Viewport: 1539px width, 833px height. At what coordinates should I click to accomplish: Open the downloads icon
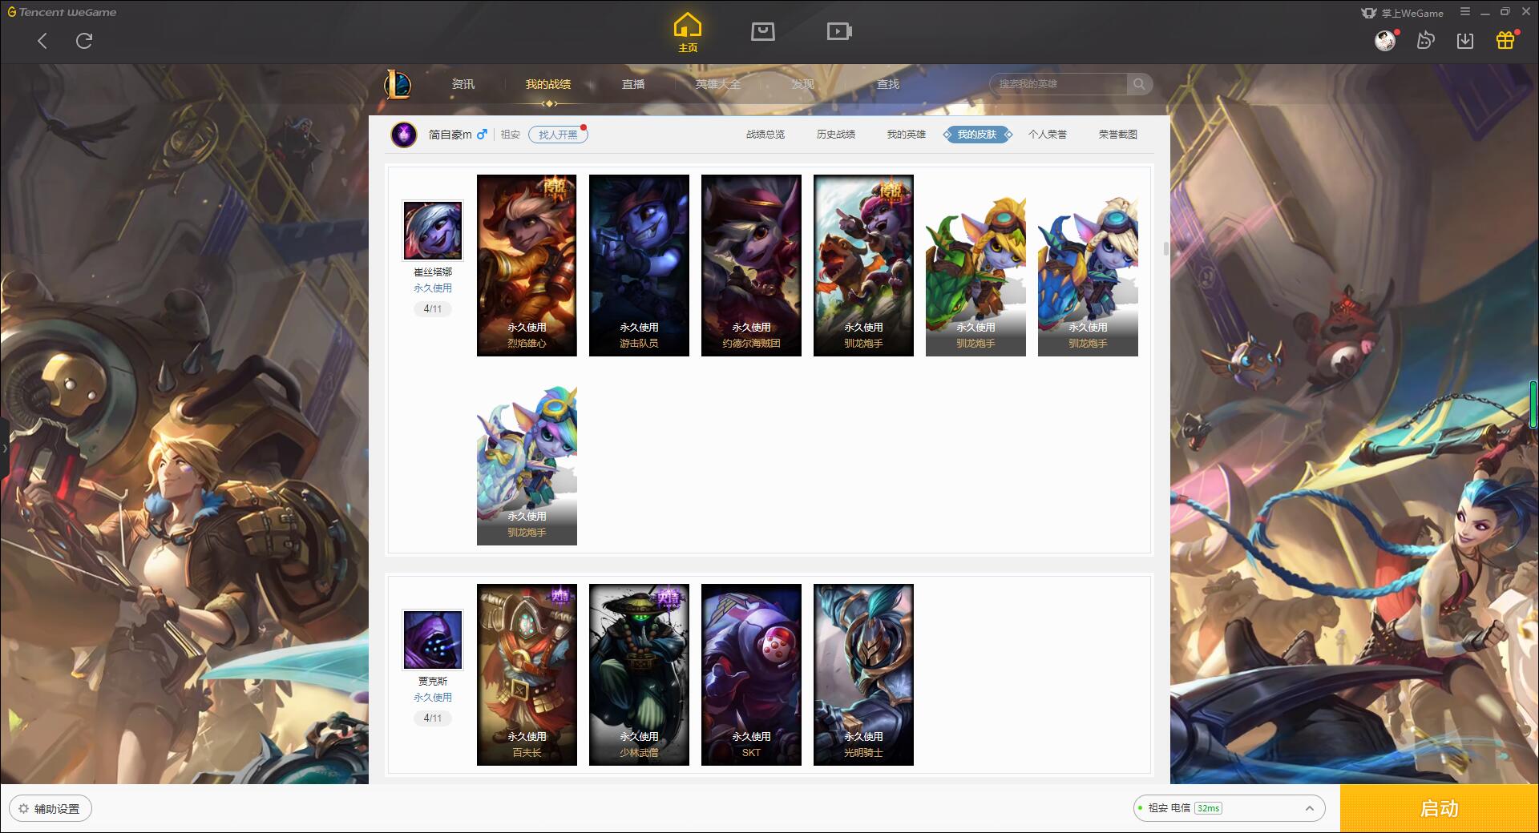(1465, 40)
